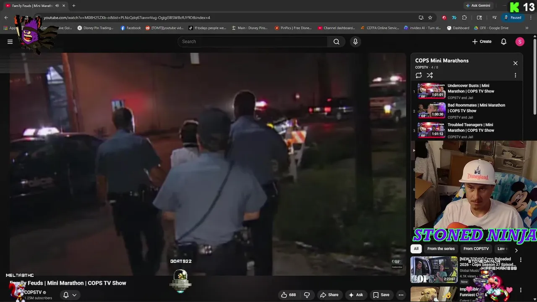The image size is (537, 302).
Task: Open more actions ellipsis below video
Action: [x=401, y=295]
